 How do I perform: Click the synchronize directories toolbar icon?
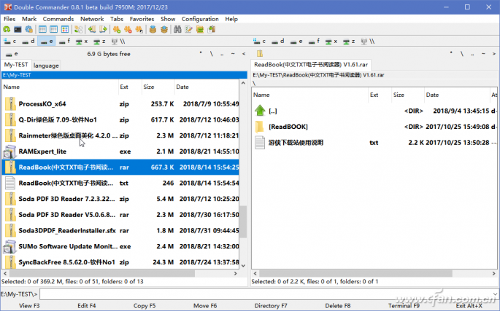pyautogui.click(x=200, y=30)
